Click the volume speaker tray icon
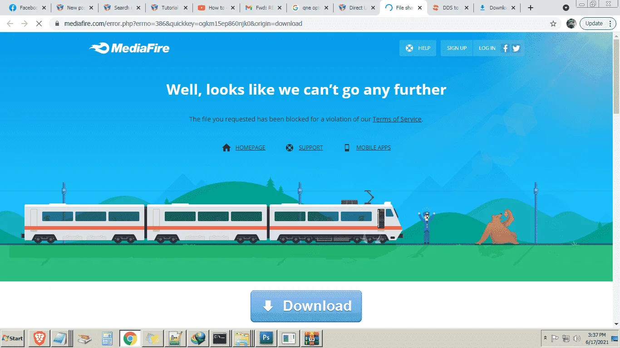Viewport: 620px width, 348px height. tap(577, 338)
